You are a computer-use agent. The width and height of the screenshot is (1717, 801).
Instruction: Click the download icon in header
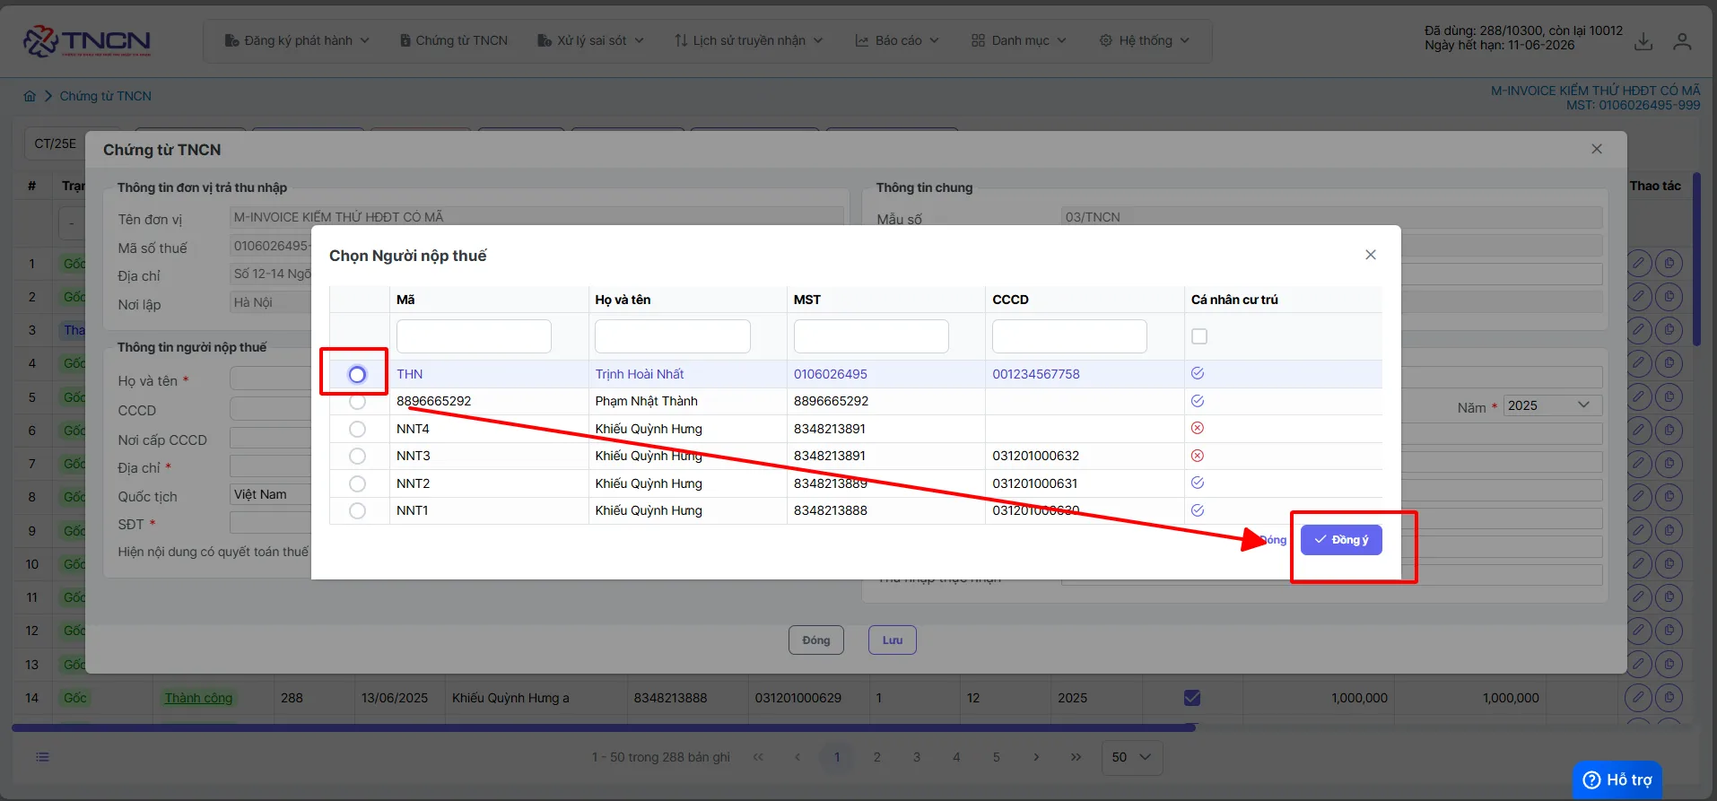tap(1643, 41)
